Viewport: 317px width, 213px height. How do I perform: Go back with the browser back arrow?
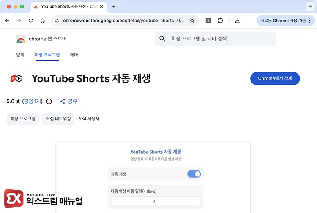7,21
